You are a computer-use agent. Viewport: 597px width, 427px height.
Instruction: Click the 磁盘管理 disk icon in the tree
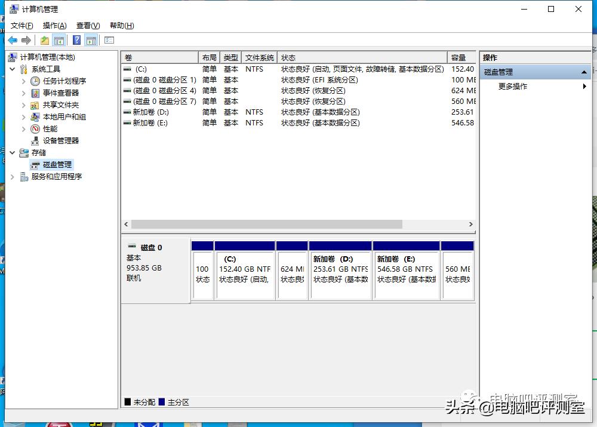[x=35, y=165]
